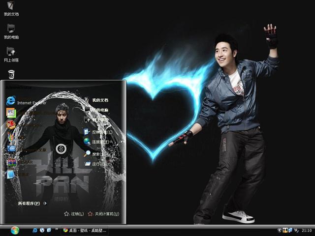This screenshot has height=236, width=315.
Task: Open 我的电脑 in the Start menu right column
Action: [x=96, y=110]
